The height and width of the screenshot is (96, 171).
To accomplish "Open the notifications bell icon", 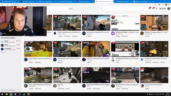I will [153, 8].
